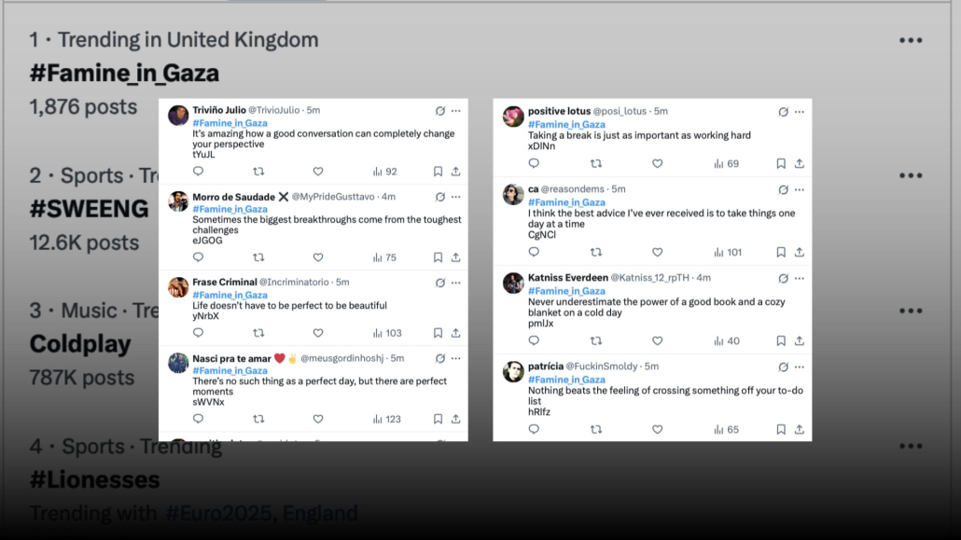
Task: View analytics of ca's post showing 101
Action: coord(728,253)
